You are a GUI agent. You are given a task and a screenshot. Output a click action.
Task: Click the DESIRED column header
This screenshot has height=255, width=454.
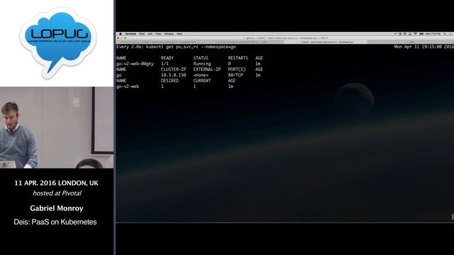pos(170,81)
